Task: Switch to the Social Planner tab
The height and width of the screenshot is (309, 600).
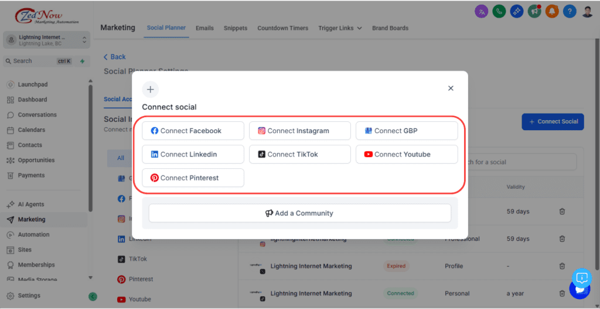Action: click(166, 28)
